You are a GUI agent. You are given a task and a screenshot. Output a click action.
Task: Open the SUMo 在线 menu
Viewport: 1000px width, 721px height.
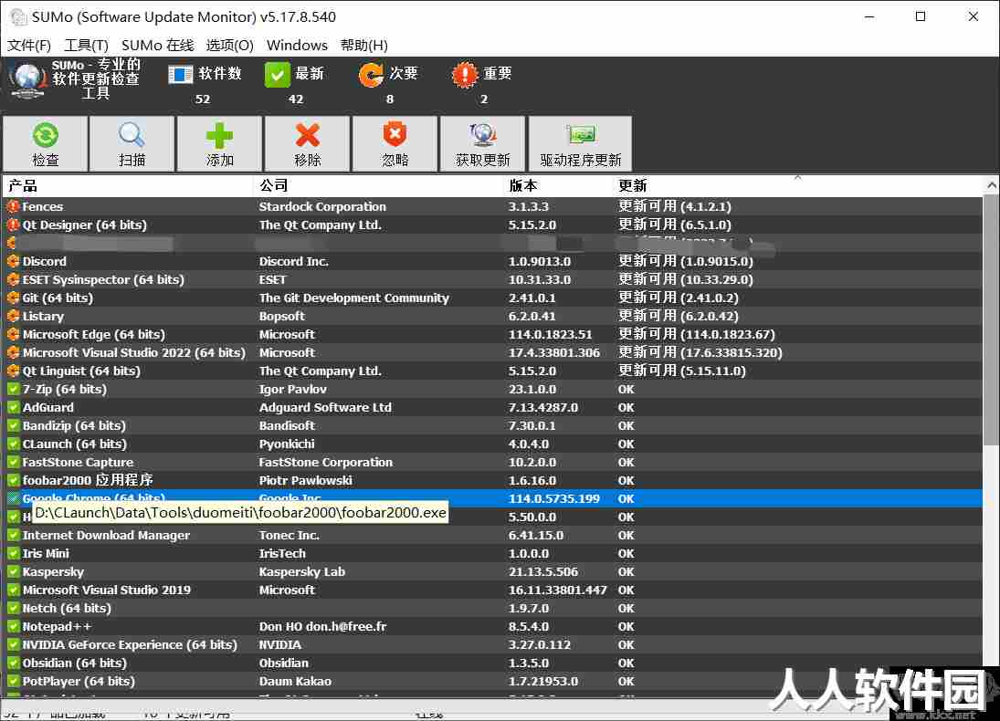157,46
